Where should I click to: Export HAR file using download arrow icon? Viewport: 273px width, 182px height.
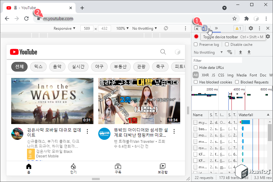point(249,52)
